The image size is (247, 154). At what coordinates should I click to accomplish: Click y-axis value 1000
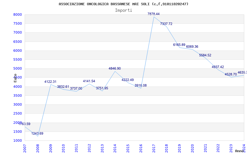tap(18, 140)
